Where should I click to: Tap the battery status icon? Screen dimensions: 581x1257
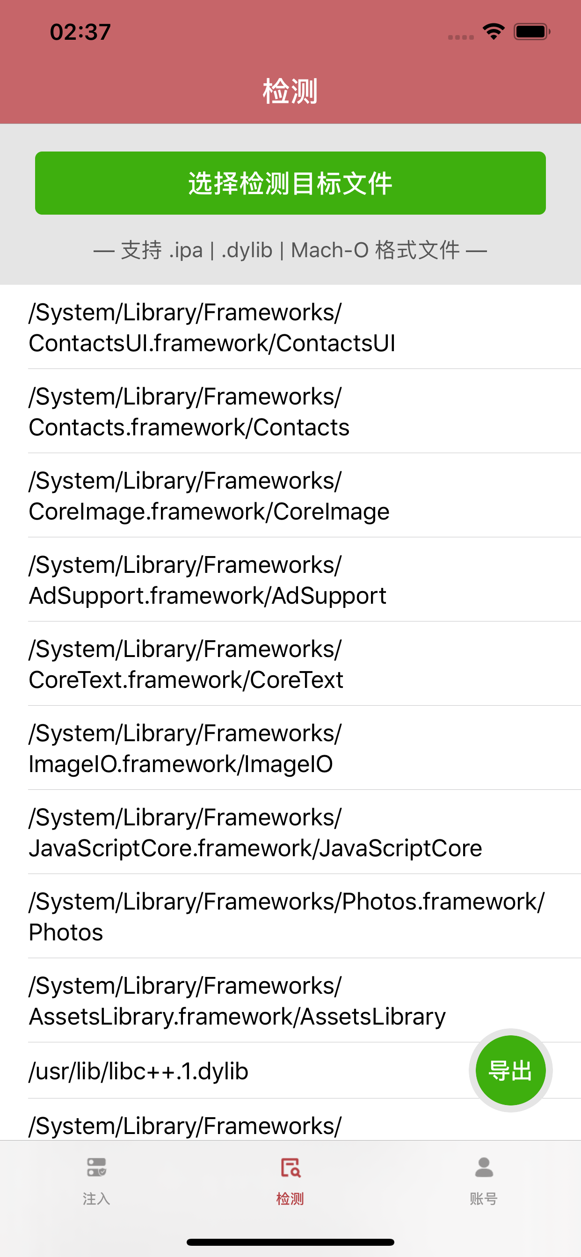(531, 32)
